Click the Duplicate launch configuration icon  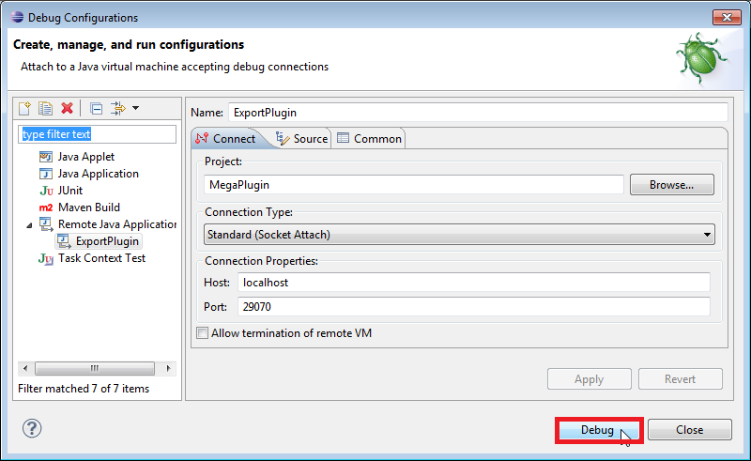45,109
